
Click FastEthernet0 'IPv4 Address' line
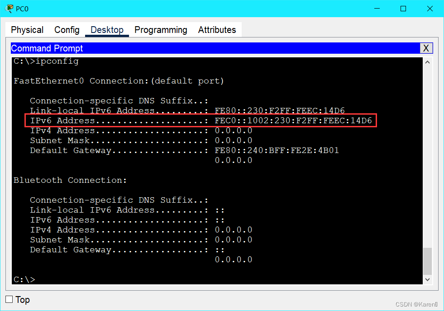[141, 130]
